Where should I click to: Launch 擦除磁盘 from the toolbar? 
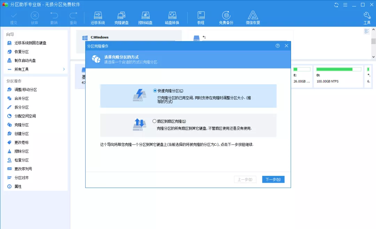[x=146, y=17]
